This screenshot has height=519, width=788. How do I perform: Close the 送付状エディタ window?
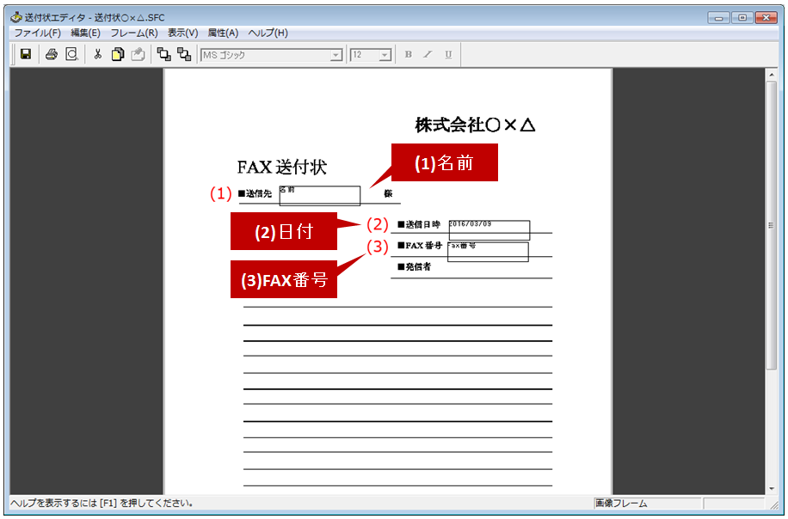[766, 17]
